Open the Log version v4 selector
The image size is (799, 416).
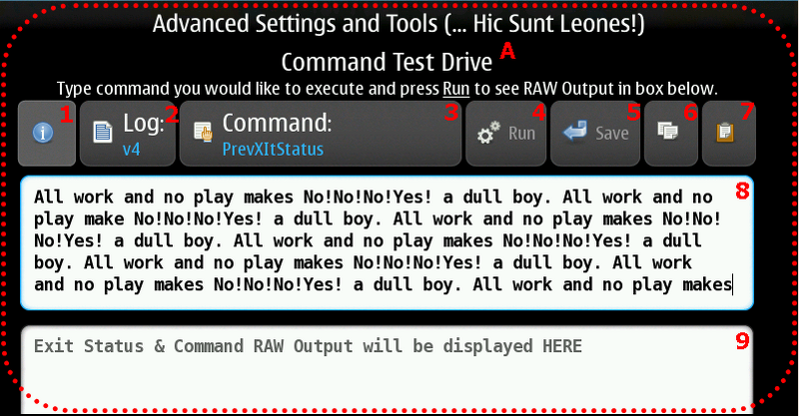128,134
